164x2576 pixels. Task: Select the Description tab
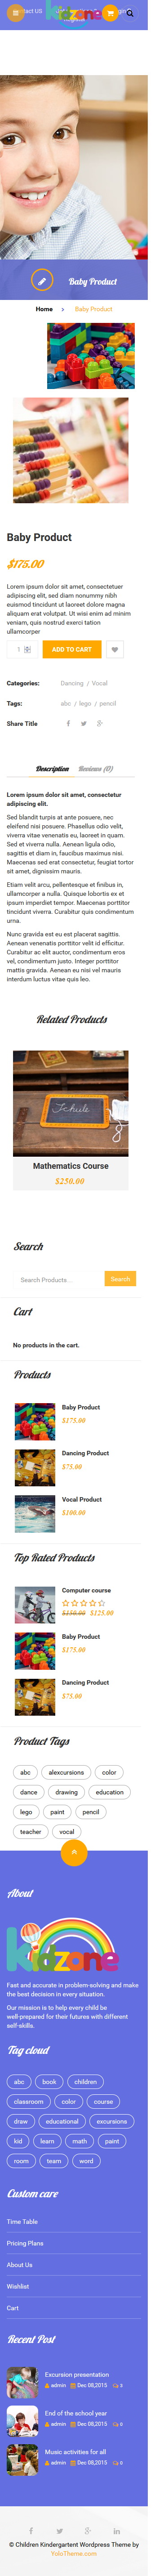(58, 769)
